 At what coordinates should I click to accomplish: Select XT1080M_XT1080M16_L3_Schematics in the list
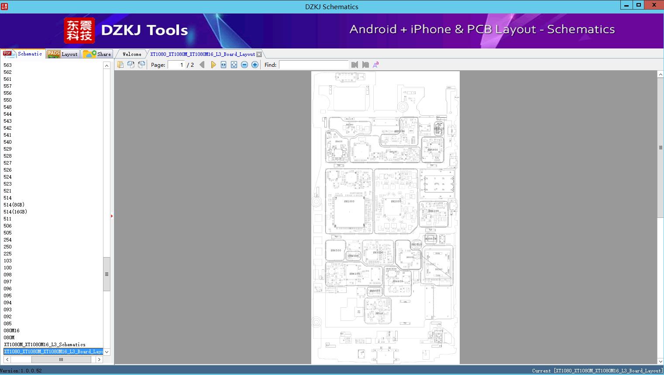[45, 344]
